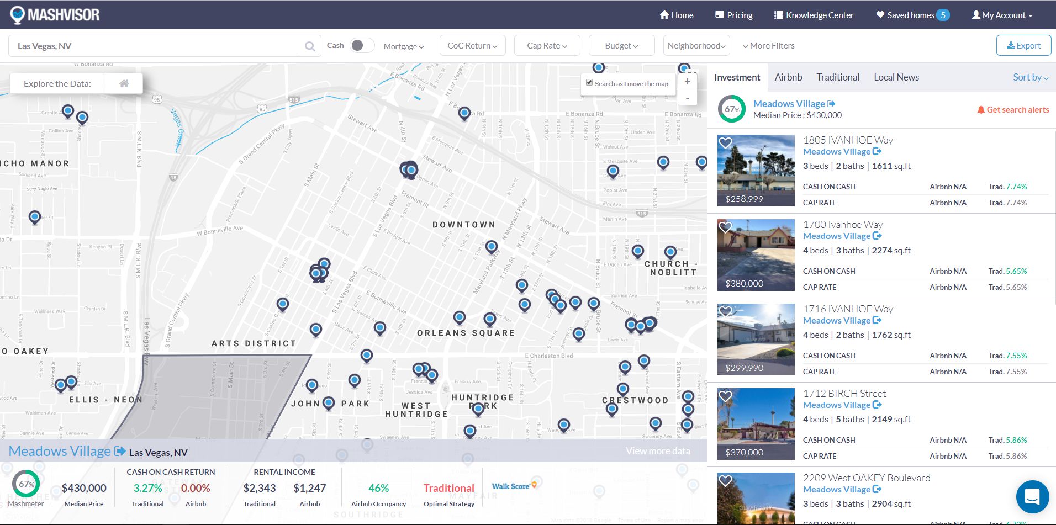The width and height of the screenshot is (1056, 525).
Task: Open the Mortgage dropdown
Action: point(404,46)
